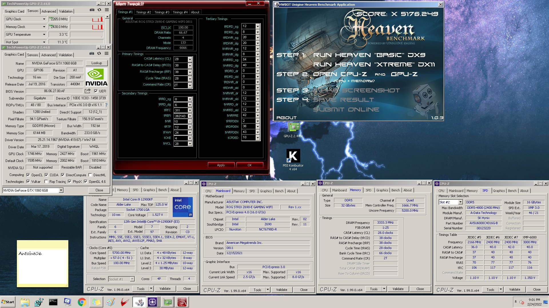549x308 pixels.
Task: Click Lookup button in GPU-Z
Action: pyautogui.click(x=97, y=63)
